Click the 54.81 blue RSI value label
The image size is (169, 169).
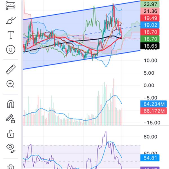coord(150,158)
